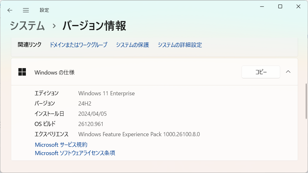
Task: Select the Windows 11 Enterprise edition text
Action: [x=106, y=93]
